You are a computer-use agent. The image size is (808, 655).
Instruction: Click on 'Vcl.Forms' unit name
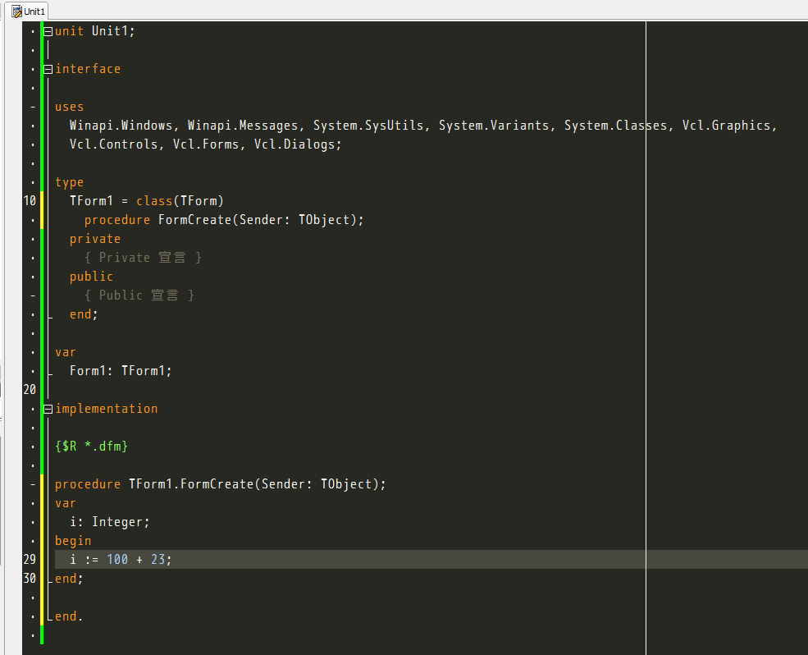[x=206, y=144]
